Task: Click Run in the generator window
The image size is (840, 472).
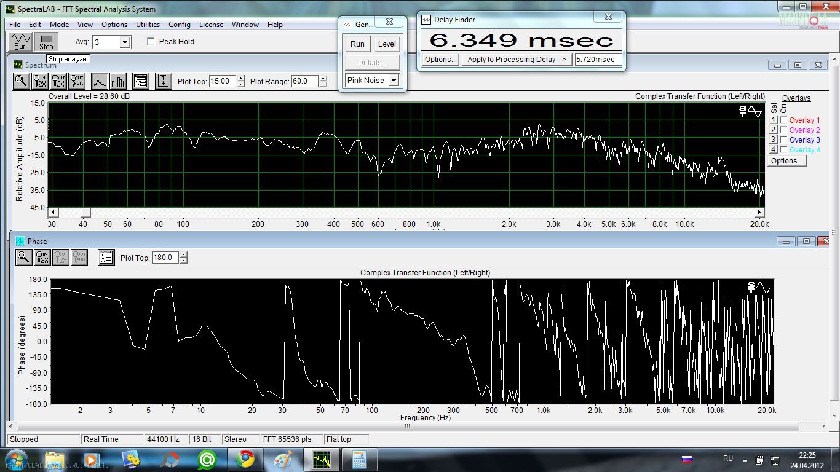Action: [357, 44]
